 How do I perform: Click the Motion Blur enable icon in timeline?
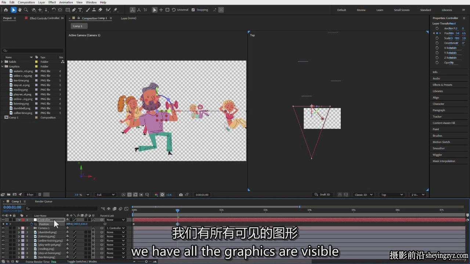pyautogui.click(x=120, y=209)
